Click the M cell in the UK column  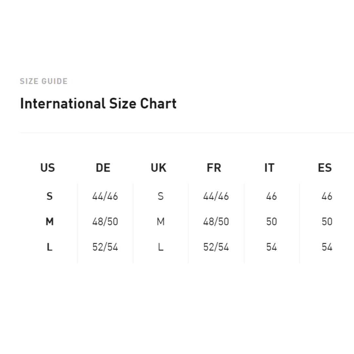(161, 222)
